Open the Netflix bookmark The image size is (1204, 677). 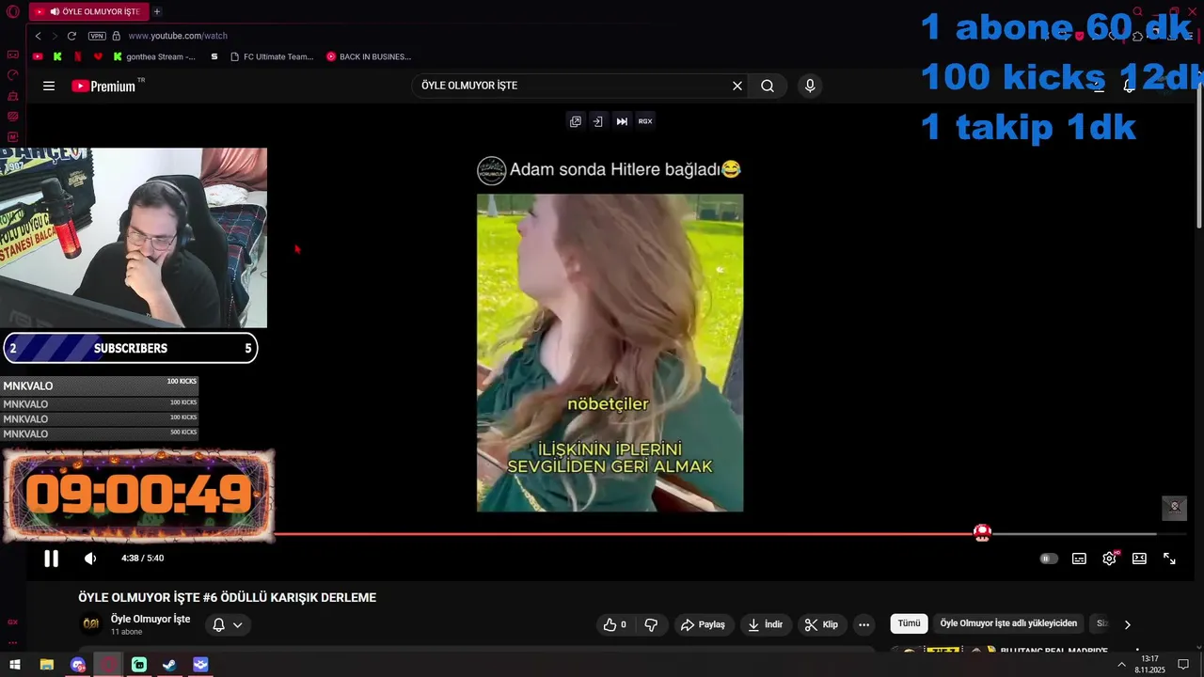pyautogui.click(x=78, y=56)
